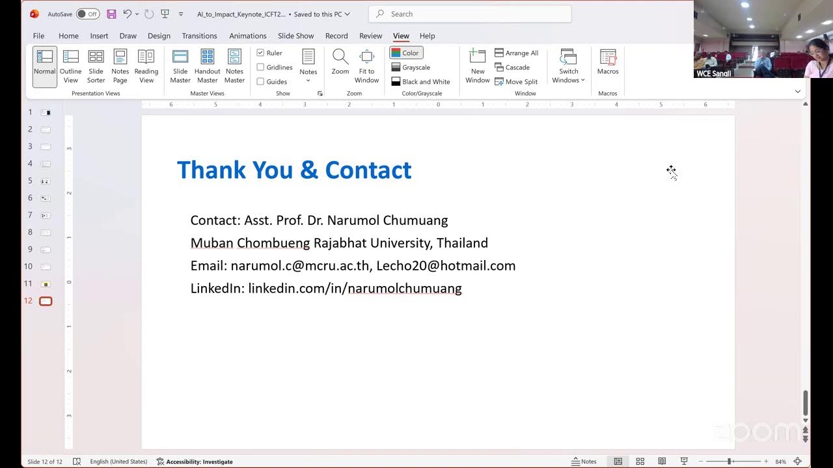Expand the Notes dropdown in Show group
Screen dimensions: 833x468
(x=308, y=81)
